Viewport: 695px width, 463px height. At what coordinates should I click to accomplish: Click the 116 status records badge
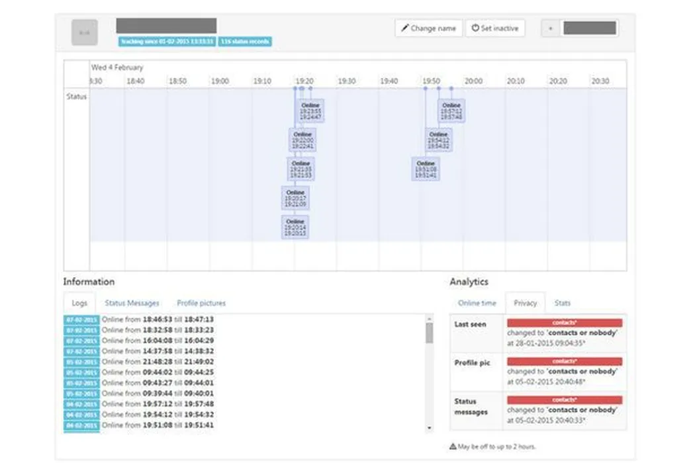click(245, 42)
